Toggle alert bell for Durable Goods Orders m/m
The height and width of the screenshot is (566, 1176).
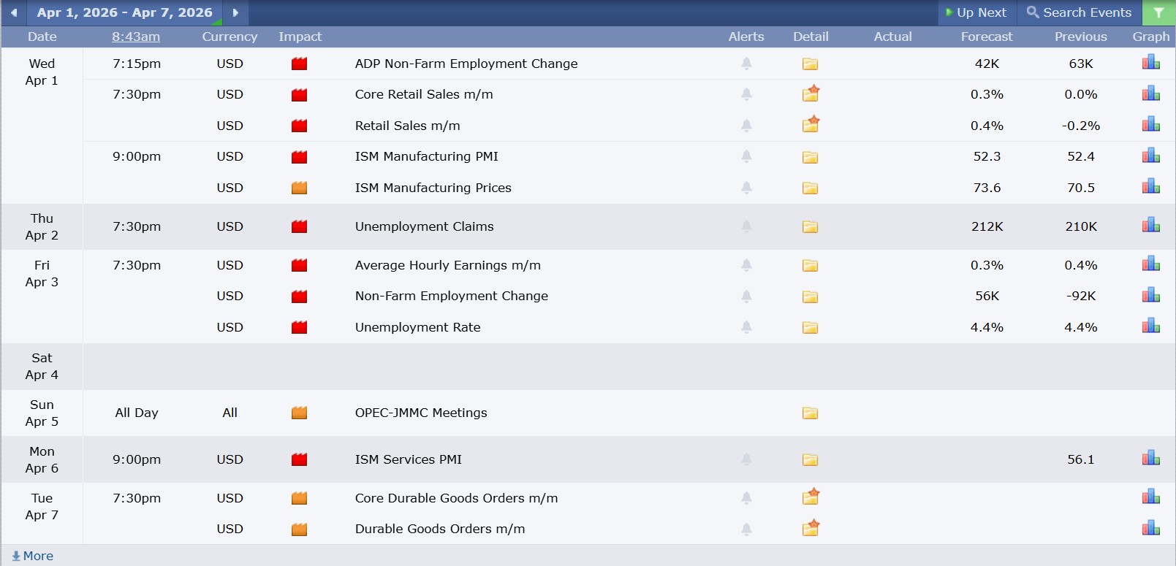(x=746, y=529)
